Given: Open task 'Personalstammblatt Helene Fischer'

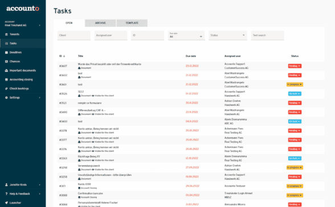Looking at the screenshot, I should point(97,203).
